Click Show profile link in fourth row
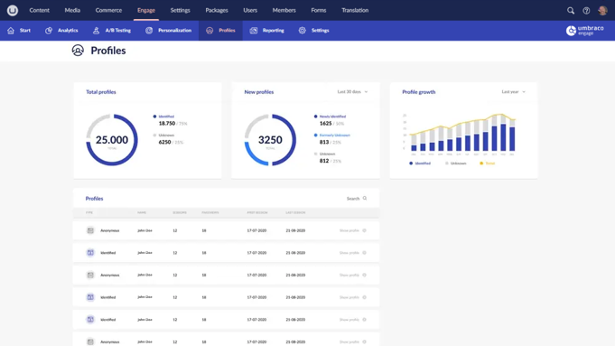The image size is (615, 346). pyautogui.click(x=349, y=297)
